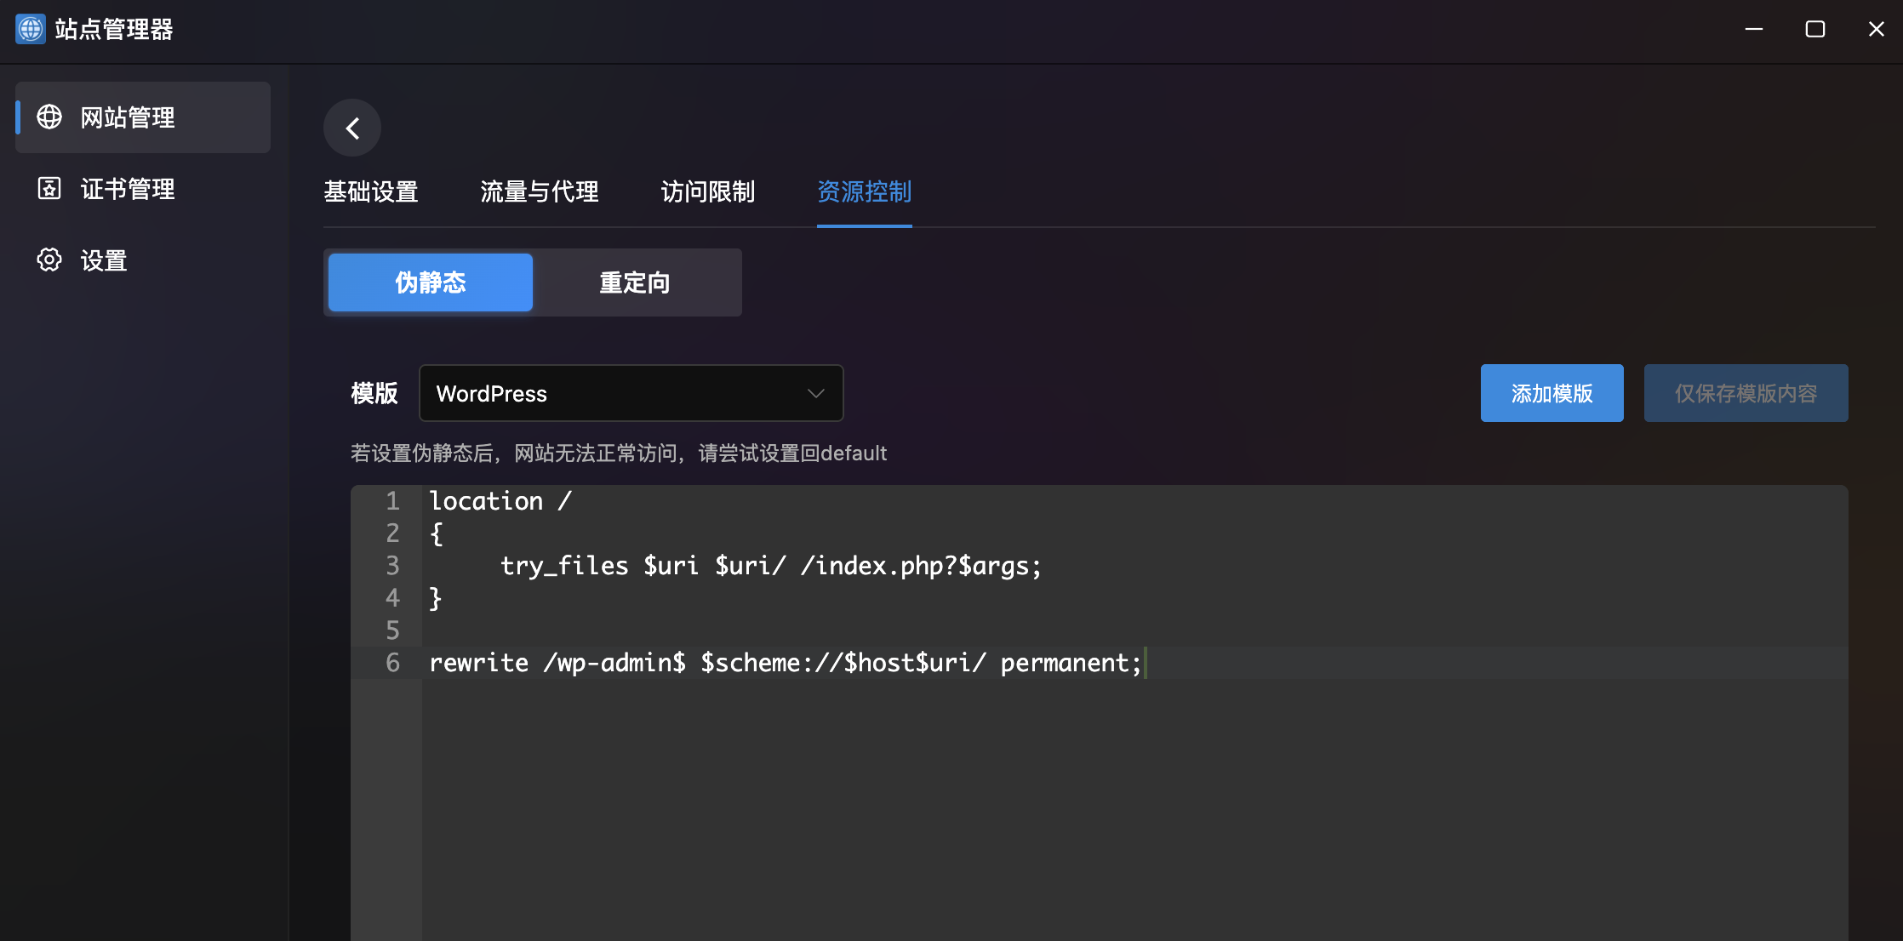Open the 证书管理 sidebar section
The image size is (1903, 941).
143,189
